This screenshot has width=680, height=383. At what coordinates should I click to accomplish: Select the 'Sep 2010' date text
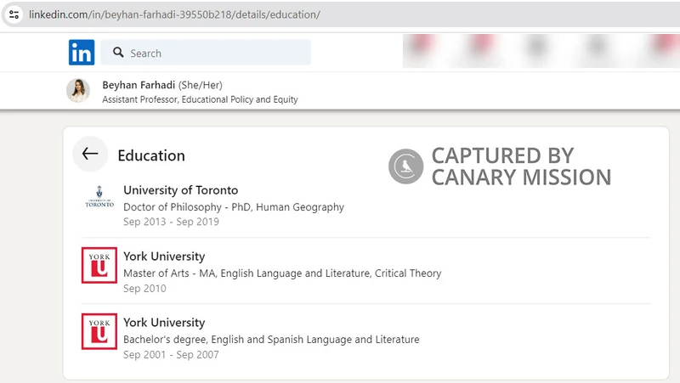click(x=144, y=289)
